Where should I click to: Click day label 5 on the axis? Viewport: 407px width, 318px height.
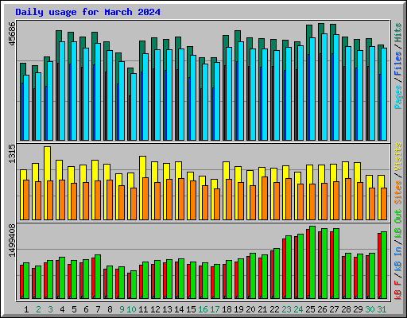click(74, 309)
